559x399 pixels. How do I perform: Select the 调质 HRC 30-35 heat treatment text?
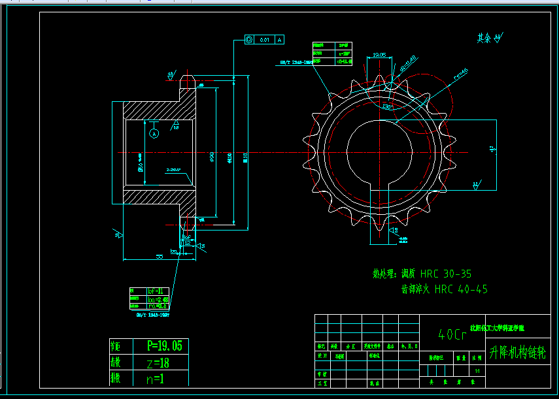436,274
